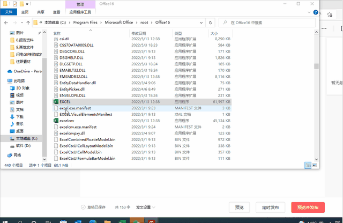
Task: Sort files by 类型 column
Action: (x=178, y=33)
